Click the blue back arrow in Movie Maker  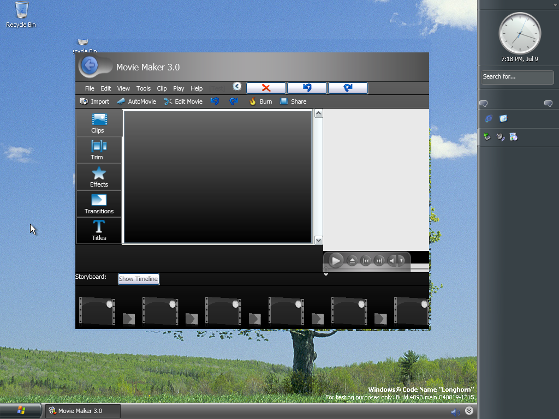[90, 65]
